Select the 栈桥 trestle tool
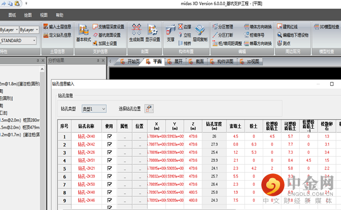 184,43
